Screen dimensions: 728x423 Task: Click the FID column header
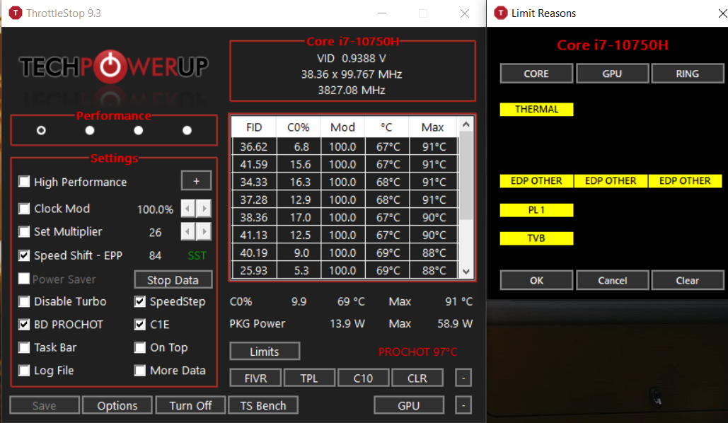(254, 127)
